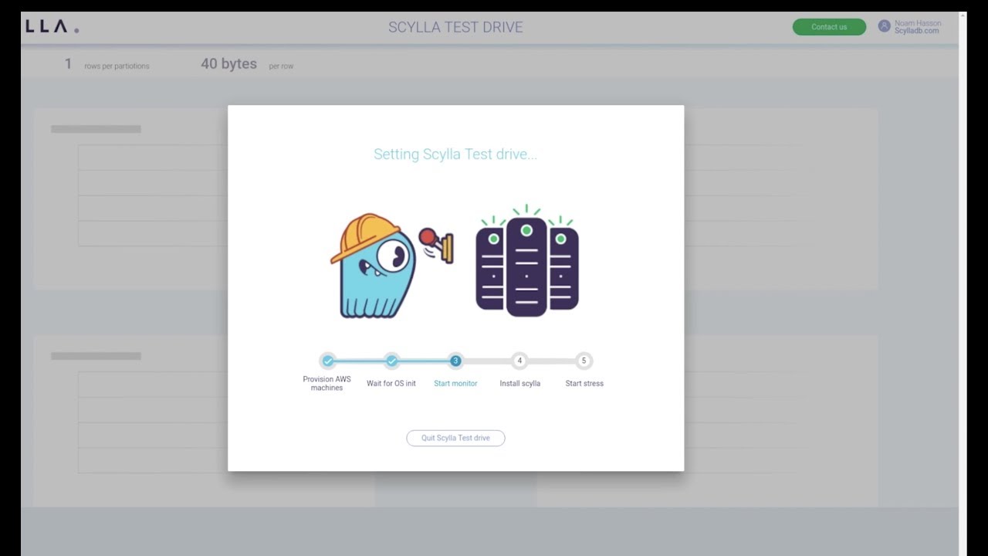Click the Wait for OS init label
988x556 pixels.
click(391, 383)
